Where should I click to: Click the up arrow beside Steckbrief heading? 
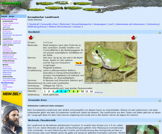coord(160,32)
